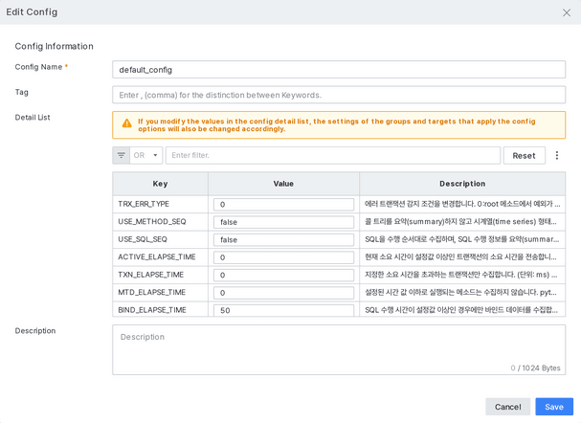Click the Key column header
This screenshot has height=423, width=581.
pos(160,184)
